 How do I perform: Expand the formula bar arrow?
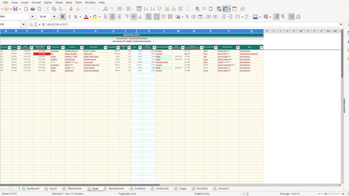tap(341, 25)
